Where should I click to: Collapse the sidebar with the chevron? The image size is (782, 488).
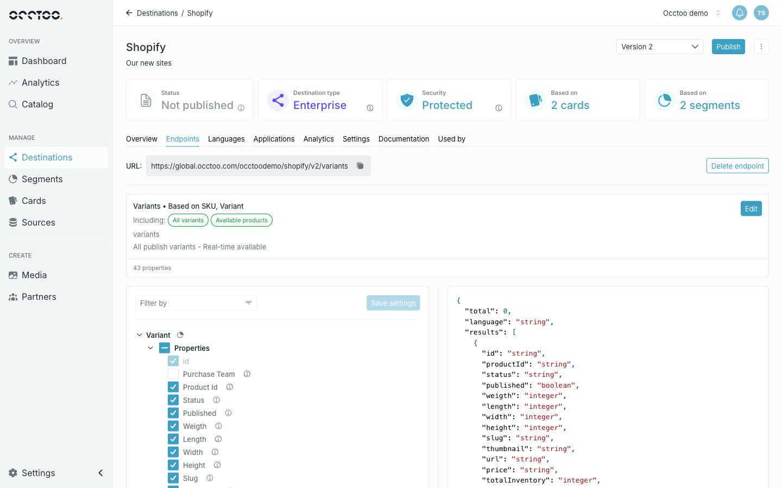[100, 473]
